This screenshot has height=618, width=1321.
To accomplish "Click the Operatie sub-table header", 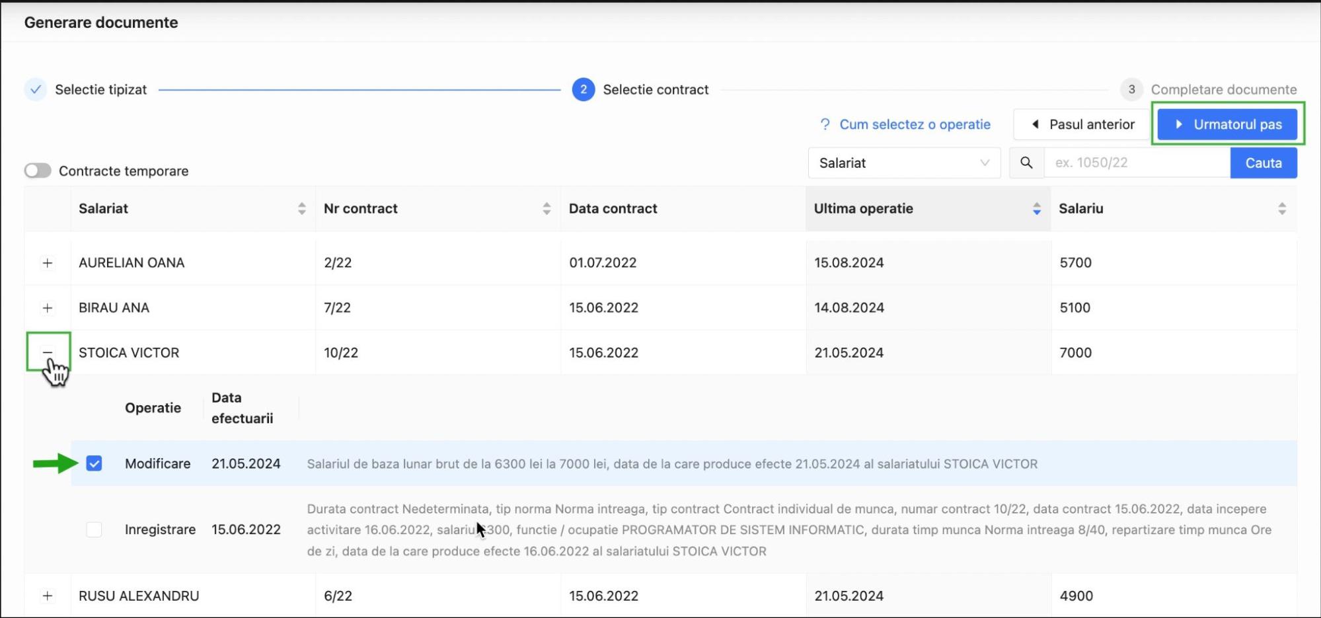I will click(x=153, y=408).
